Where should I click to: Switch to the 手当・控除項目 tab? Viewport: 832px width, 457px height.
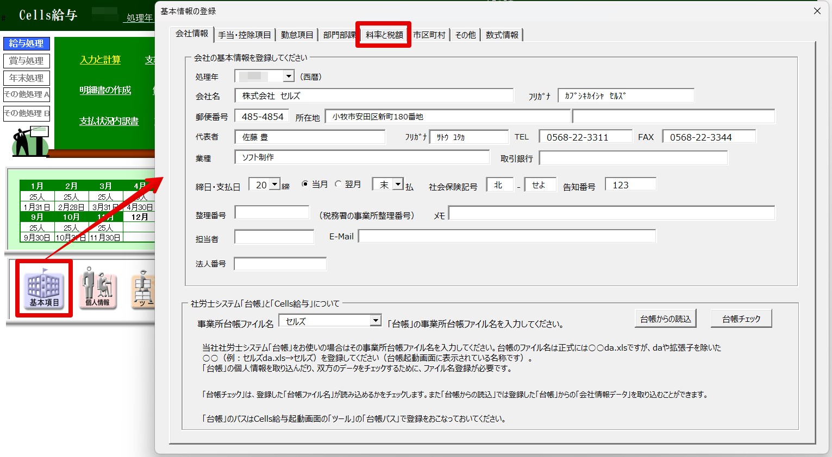coord(245,35)
